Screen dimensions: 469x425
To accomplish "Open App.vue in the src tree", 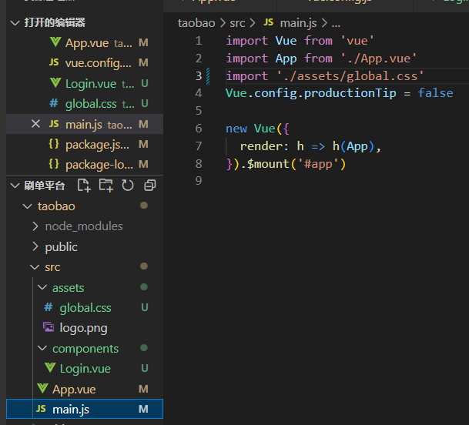I will [x=74, y=390].
